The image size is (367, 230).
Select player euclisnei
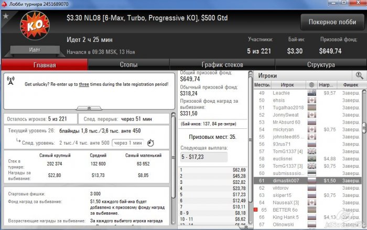[282, 159]
